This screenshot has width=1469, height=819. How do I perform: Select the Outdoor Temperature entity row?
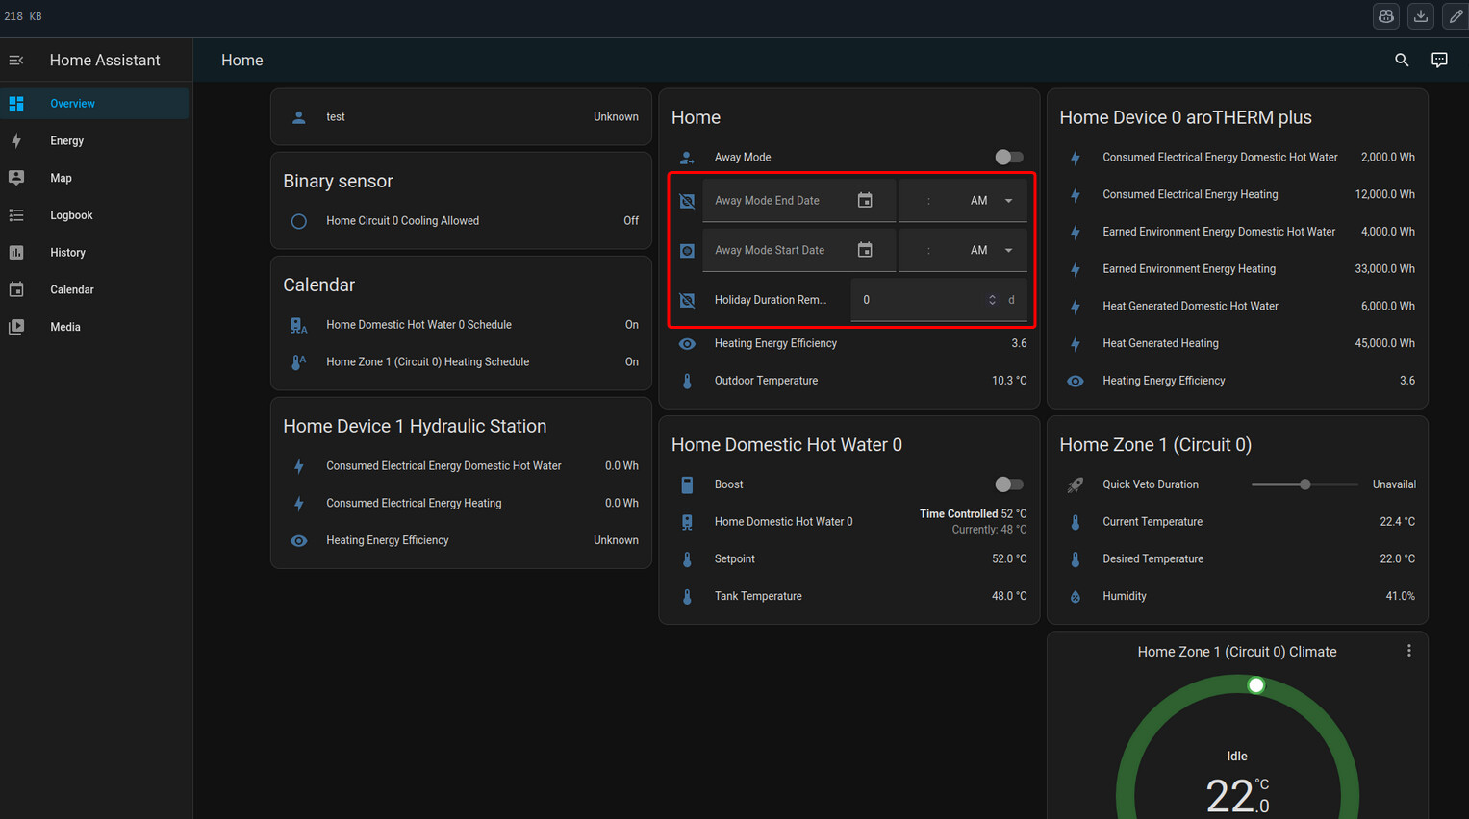[766, 381]
